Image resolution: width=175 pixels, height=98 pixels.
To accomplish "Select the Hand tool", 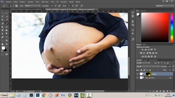I will tap(2, 44).
